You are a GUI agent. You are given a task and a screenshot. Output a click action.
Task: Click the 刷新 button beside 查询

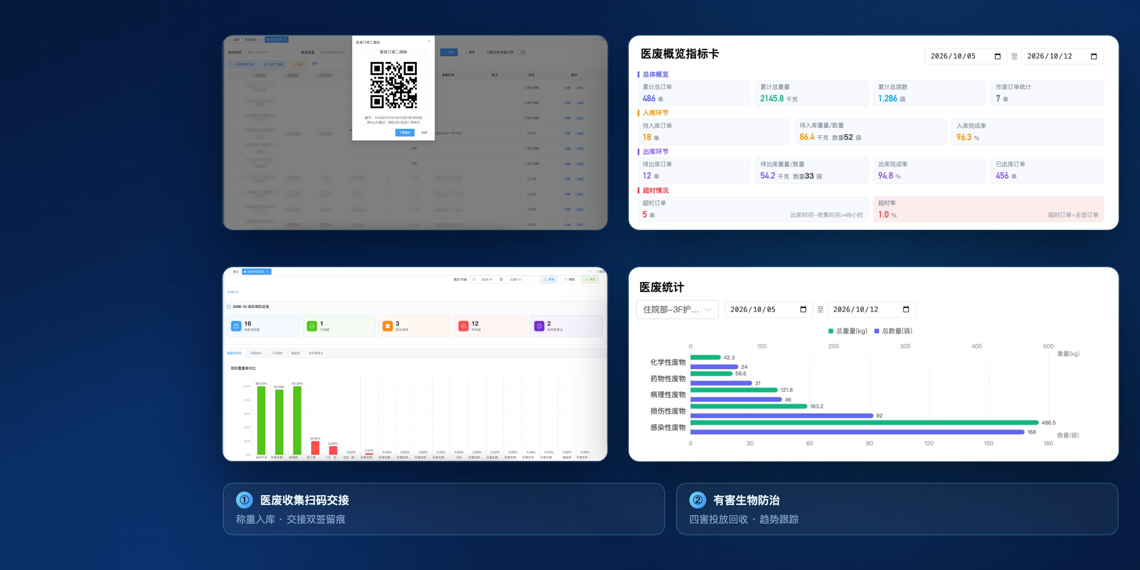(x=570, y=280)
